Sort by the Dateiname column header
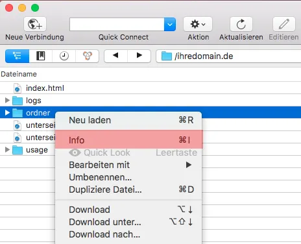This screenshot has height=244, width=301. [x=19, y=74]
